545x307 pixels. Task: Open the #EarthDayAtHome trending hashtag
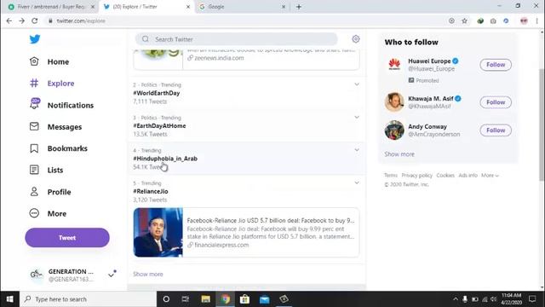[159, 125]
